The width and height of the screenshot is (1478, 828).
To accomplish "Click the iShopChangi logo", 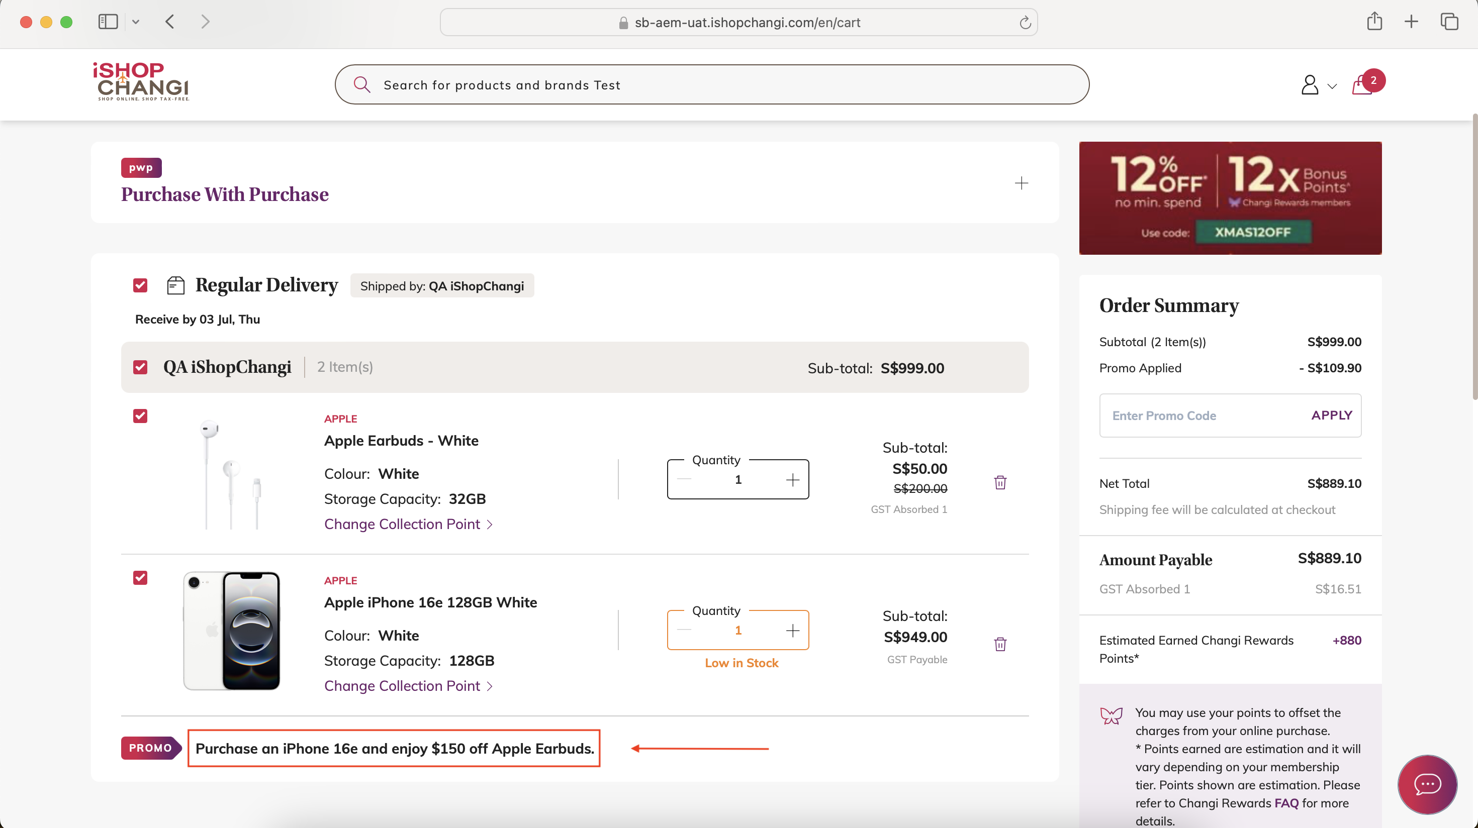I will pos(141,81).
